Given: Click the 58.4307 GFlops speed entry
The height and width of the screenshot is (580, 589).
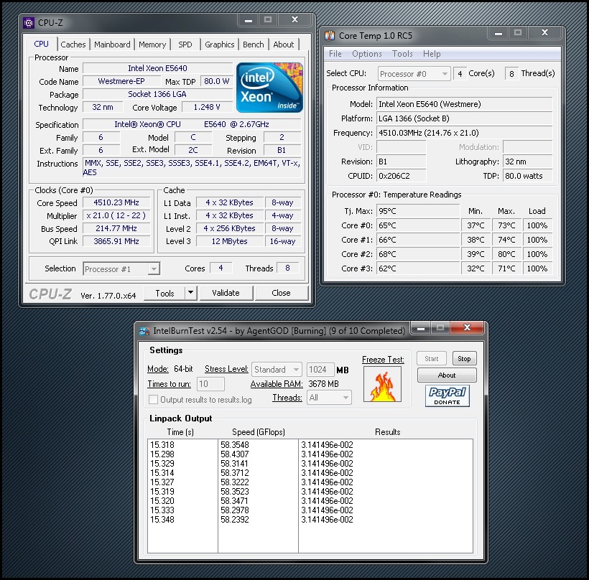Looking at the screenshot, I should click(x=235, y=454).
